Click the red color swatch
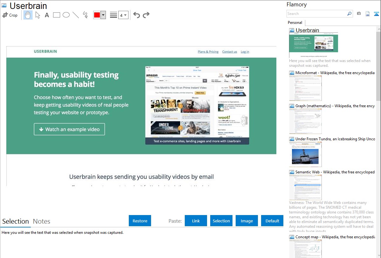The width and height of the screenshot is (381, 258). (97, 15)
